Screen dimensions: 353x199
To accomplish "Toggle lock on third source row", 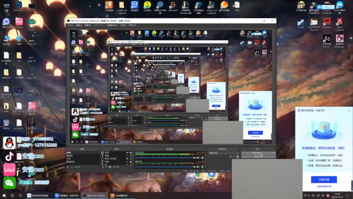I will [x=131, y=159].
